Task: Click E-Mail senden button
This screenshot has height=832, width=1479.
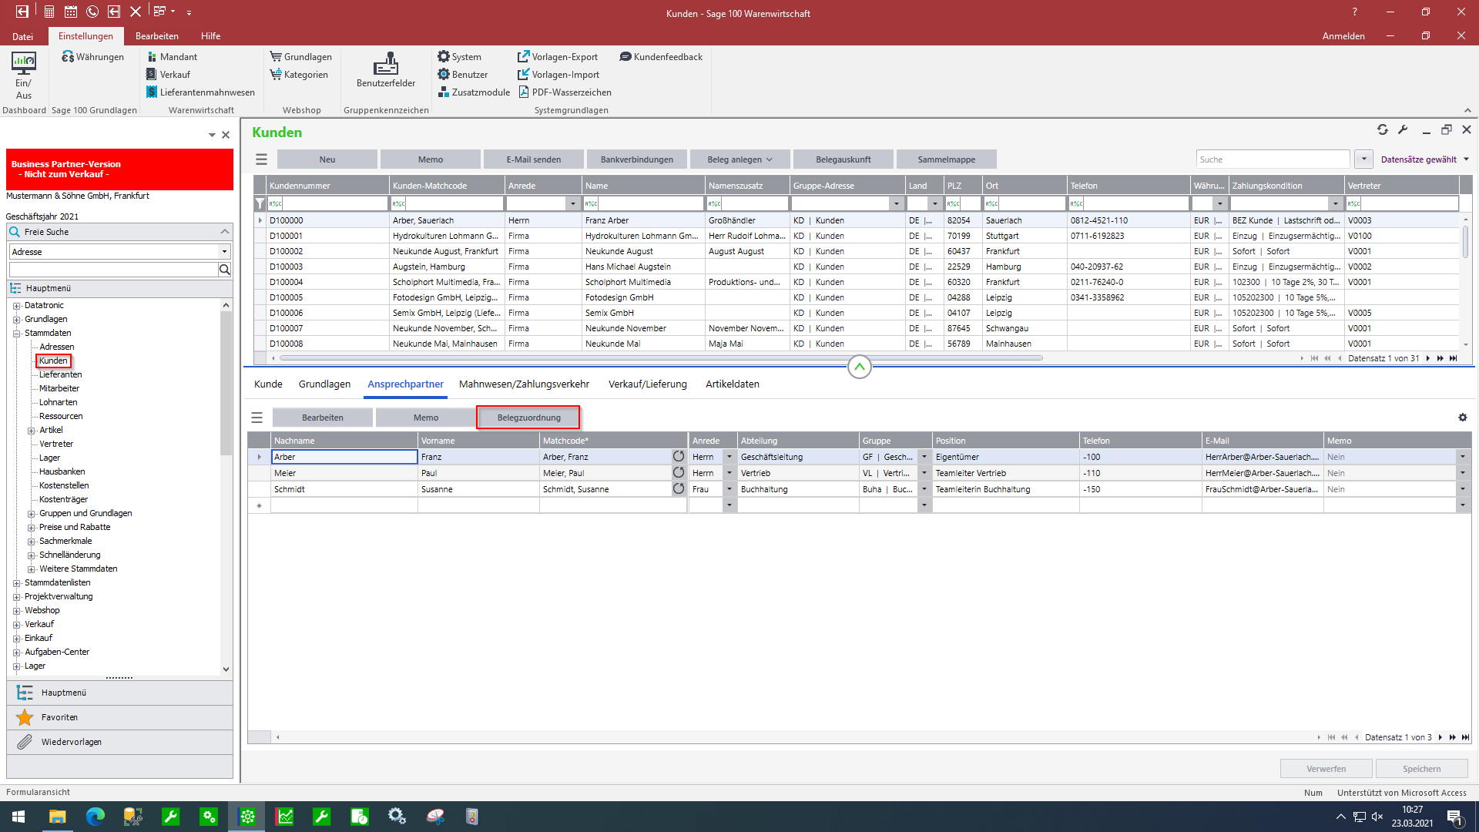Action: tap(534, 159)
